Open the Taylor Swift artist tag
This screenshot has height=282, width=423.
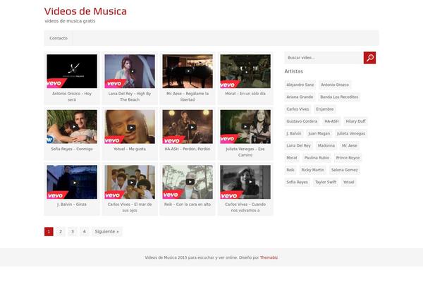(326, 182)
